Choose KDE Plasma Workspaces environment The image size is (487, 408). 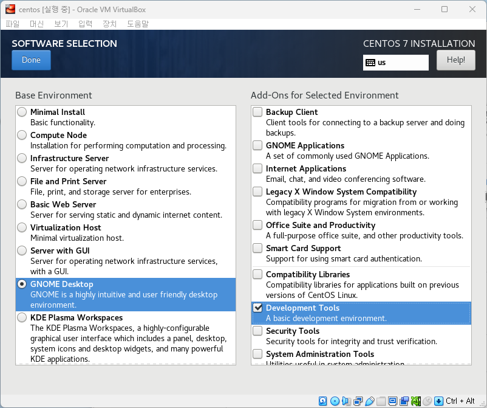[x=22, y=317]
